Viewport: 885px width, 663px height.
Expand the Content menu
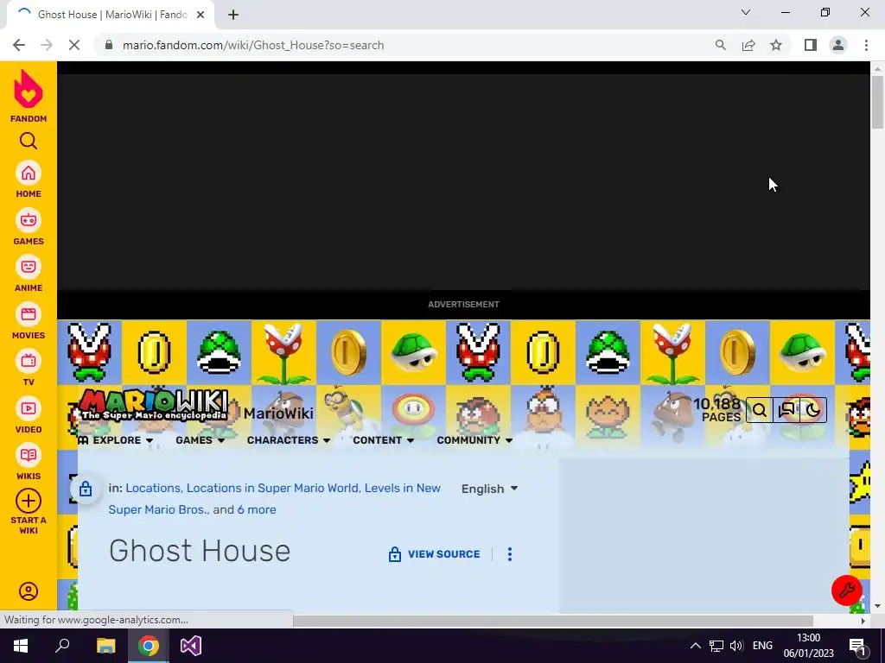[x=383, y=440]
